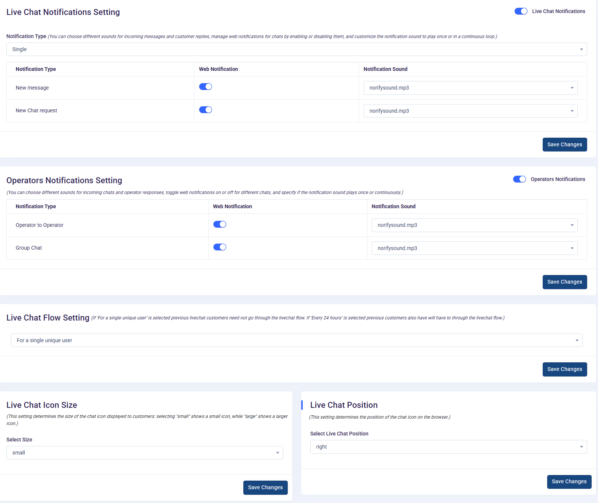Expand Select Live Chat Position dropdown

pos(448,447)
